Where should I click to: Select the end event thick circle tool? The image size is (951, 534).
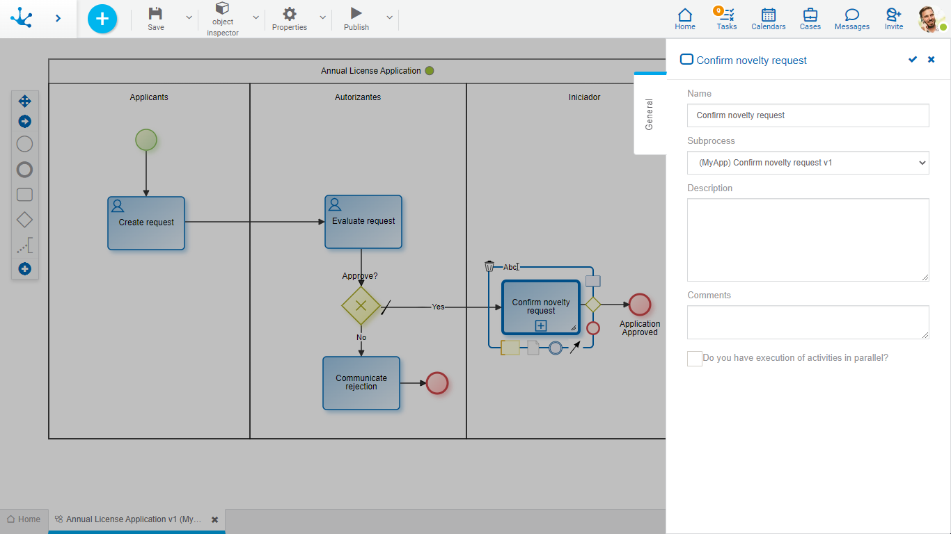point(24,170)
